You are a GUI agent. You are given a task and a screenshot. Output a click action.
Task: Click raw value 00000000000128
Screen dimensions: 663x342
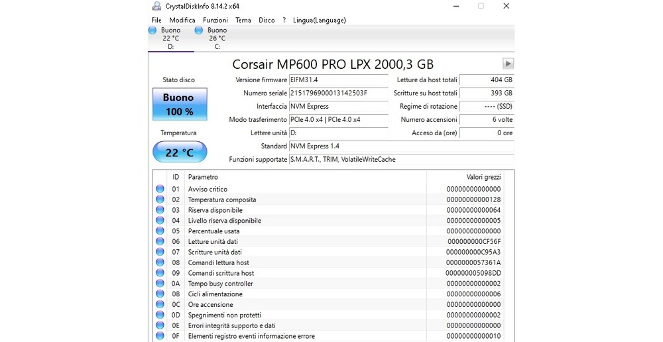(473, 199)
